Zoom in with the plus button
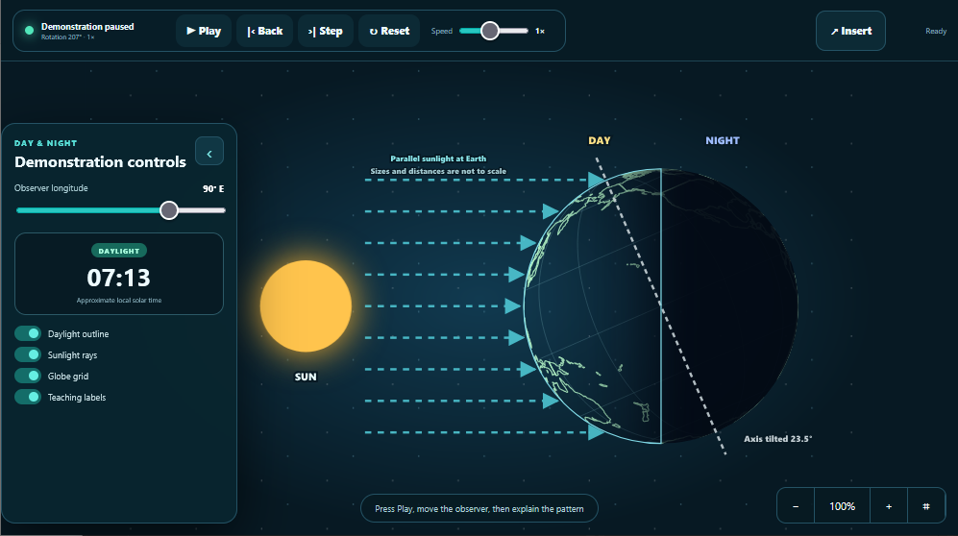The image size is (958, 536). point(889,506)
